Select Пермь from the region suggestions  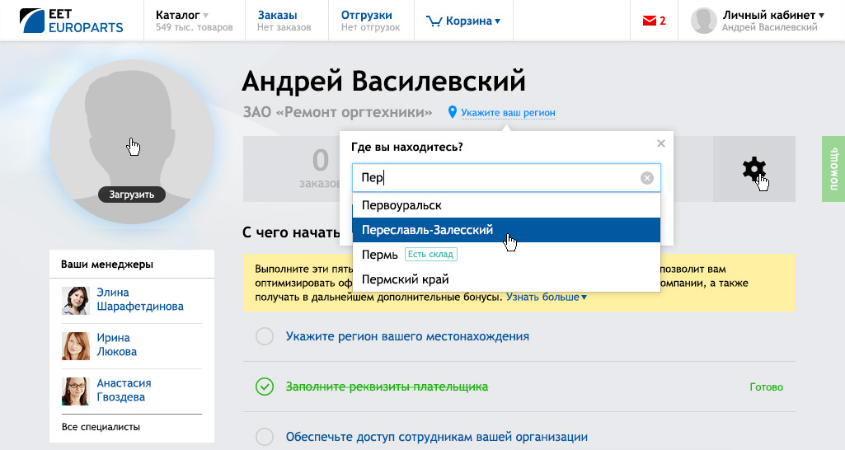coord(380,255)
